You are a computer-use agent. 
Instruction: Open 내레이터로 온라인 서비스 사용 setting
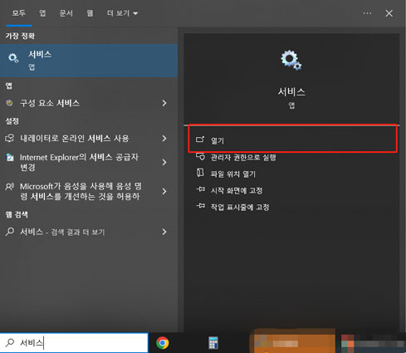point(89,138)
